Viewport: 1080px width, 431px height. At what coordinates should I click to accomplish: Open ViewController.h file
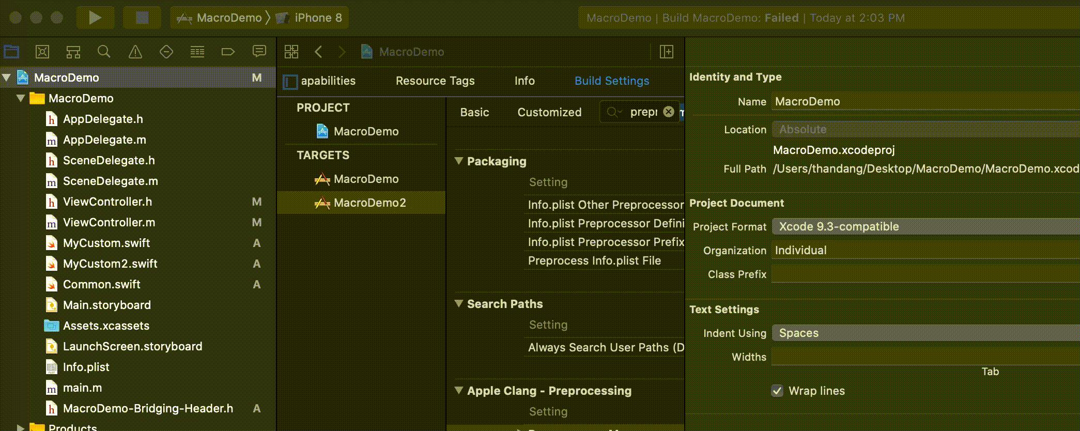click(107, 202)
